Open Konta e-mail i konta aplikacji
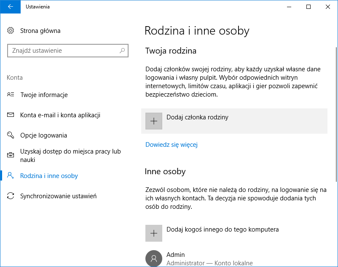This screenshot has width=338, height=267. point(60,115)
